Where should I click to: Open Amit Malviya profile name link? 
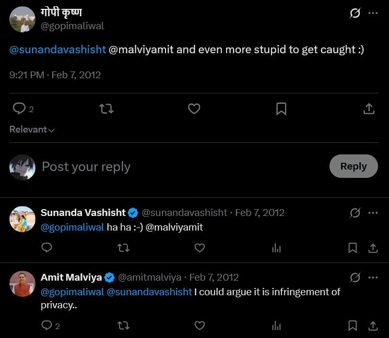pos(71,277)
